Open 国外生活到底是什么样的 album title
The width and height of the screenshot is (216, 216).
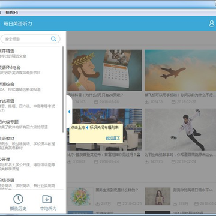(x=117, y=190)
